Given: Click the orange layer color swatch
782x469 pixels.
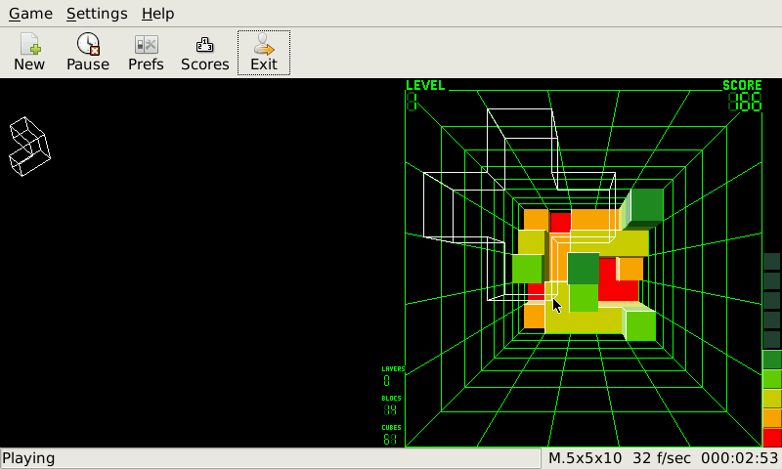Looking at the screenshot, I should coord(771,418).
